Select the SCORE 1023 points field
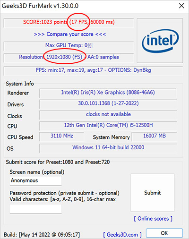This screenshot has width=189, height=239. [69, 23]
